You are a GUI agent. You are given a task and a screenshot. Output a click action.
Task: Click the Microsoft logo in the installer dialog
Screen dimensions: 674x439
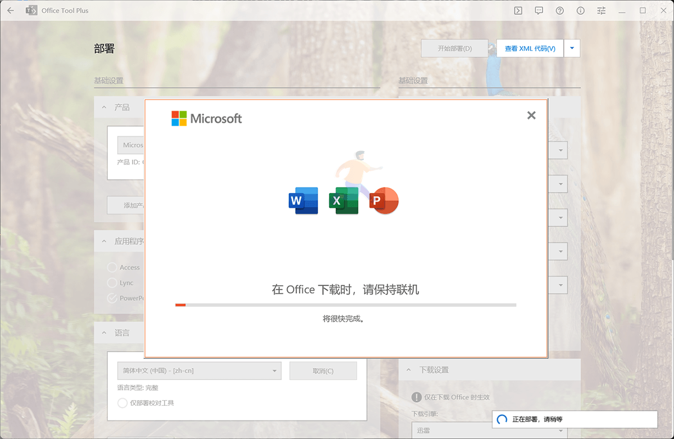click(x=207, y=118)
